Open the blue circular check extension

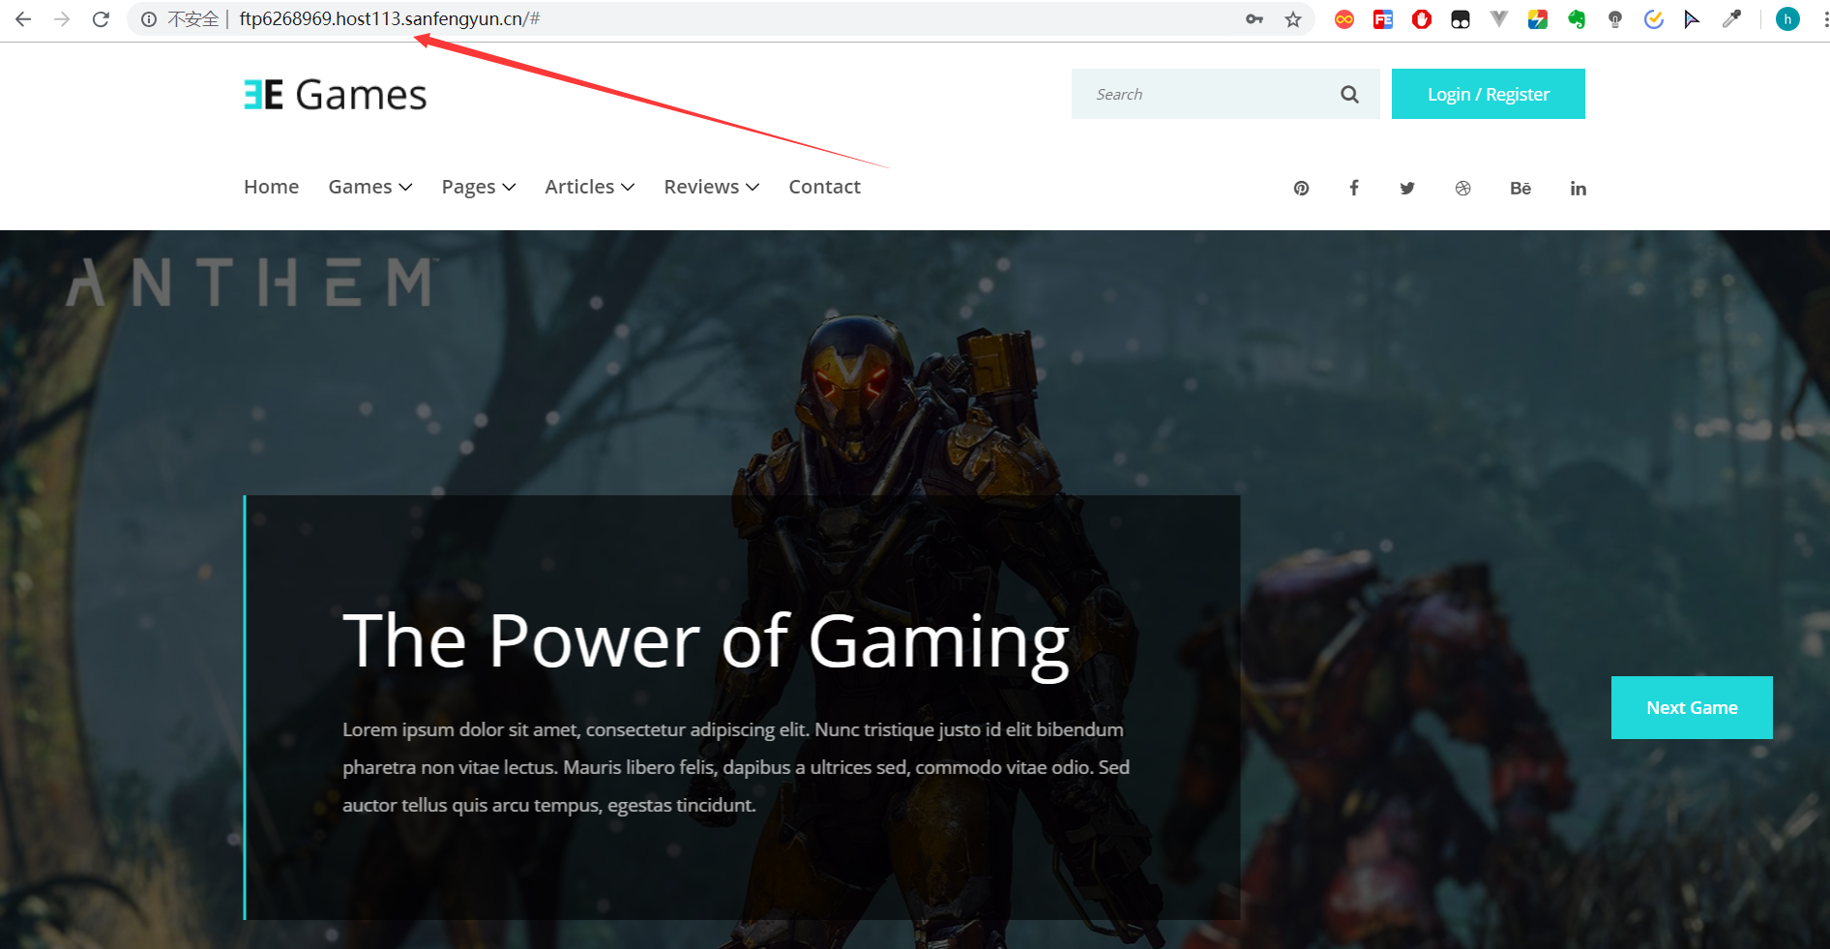tap(1654, 19)
